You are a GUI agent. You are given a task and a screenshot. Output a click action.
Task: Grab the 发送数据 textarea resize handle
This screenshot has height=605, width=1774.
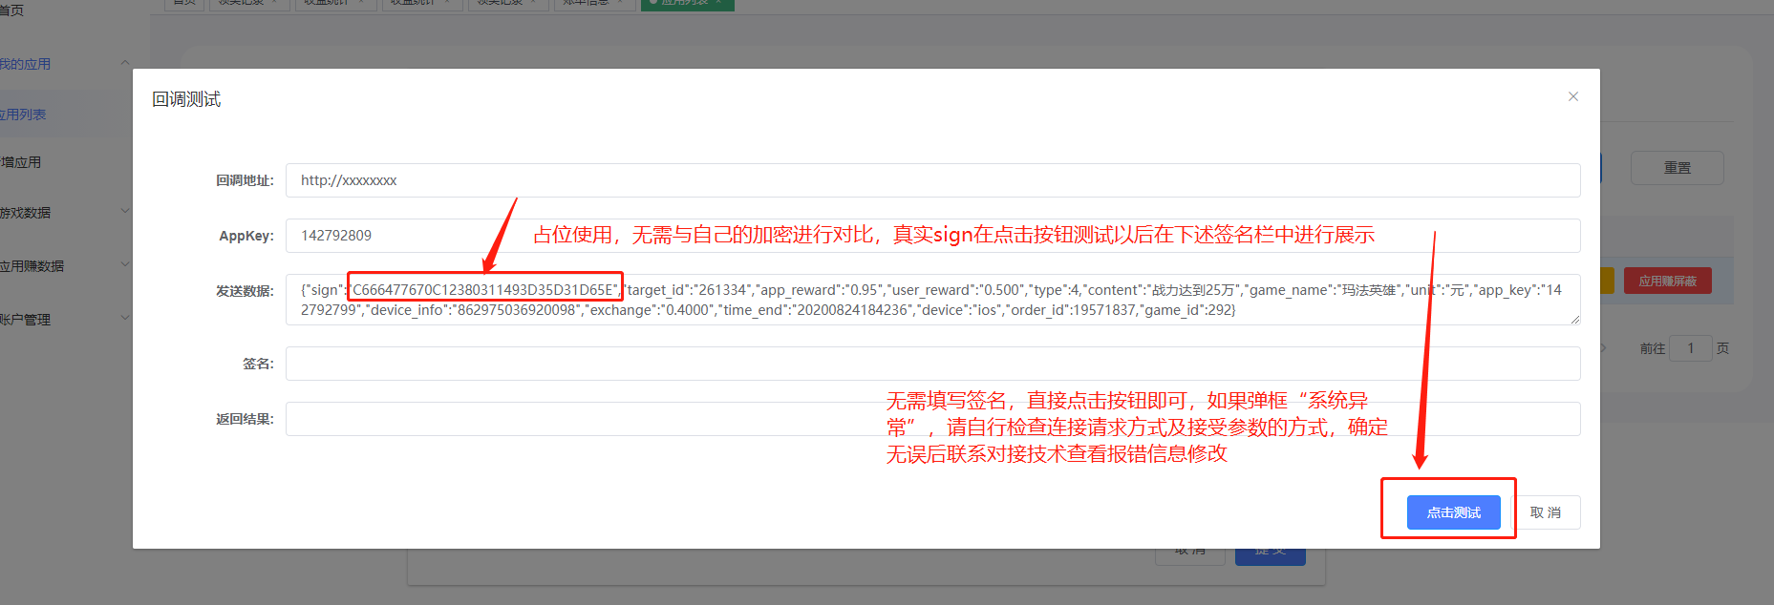(1574, 320)
